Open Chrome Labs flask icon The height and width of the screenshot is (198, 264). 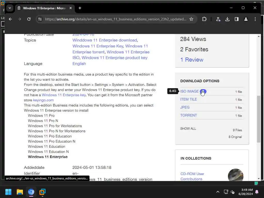218,19
